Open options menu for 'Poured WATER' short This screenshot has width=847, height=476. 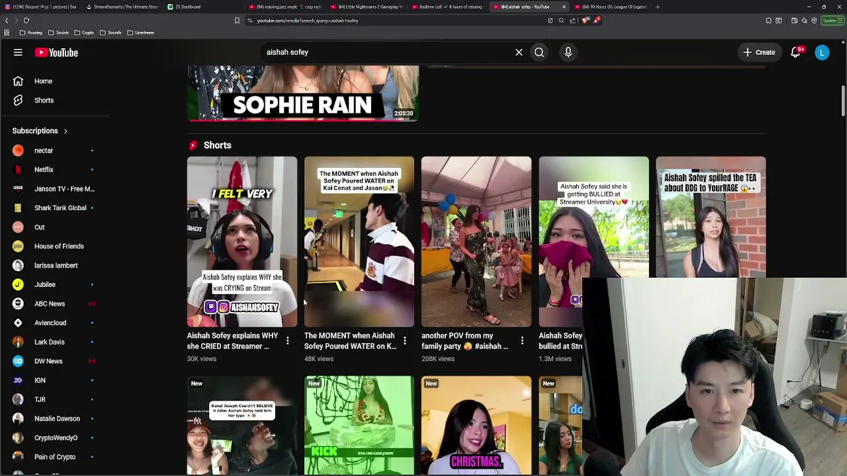pos(405,341)
